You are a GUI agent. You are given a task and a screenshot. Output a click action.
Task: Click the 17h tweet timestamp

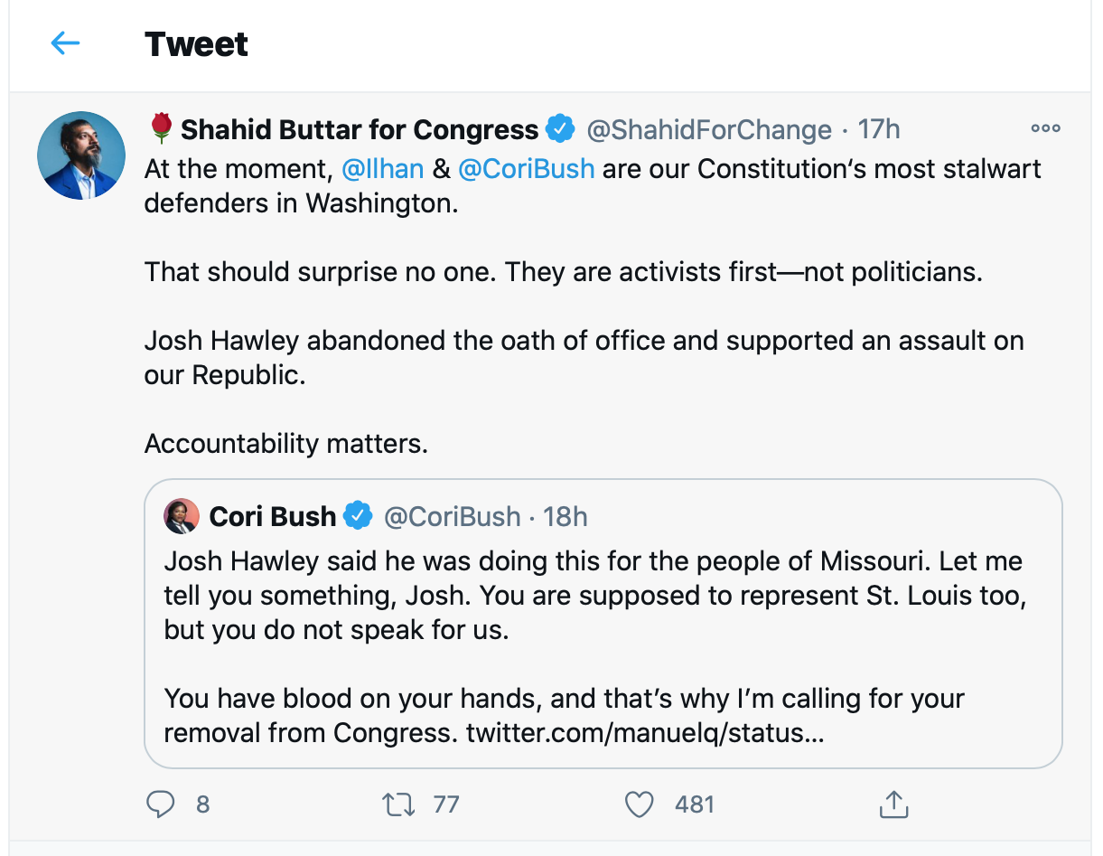click(x=878, y=129)
